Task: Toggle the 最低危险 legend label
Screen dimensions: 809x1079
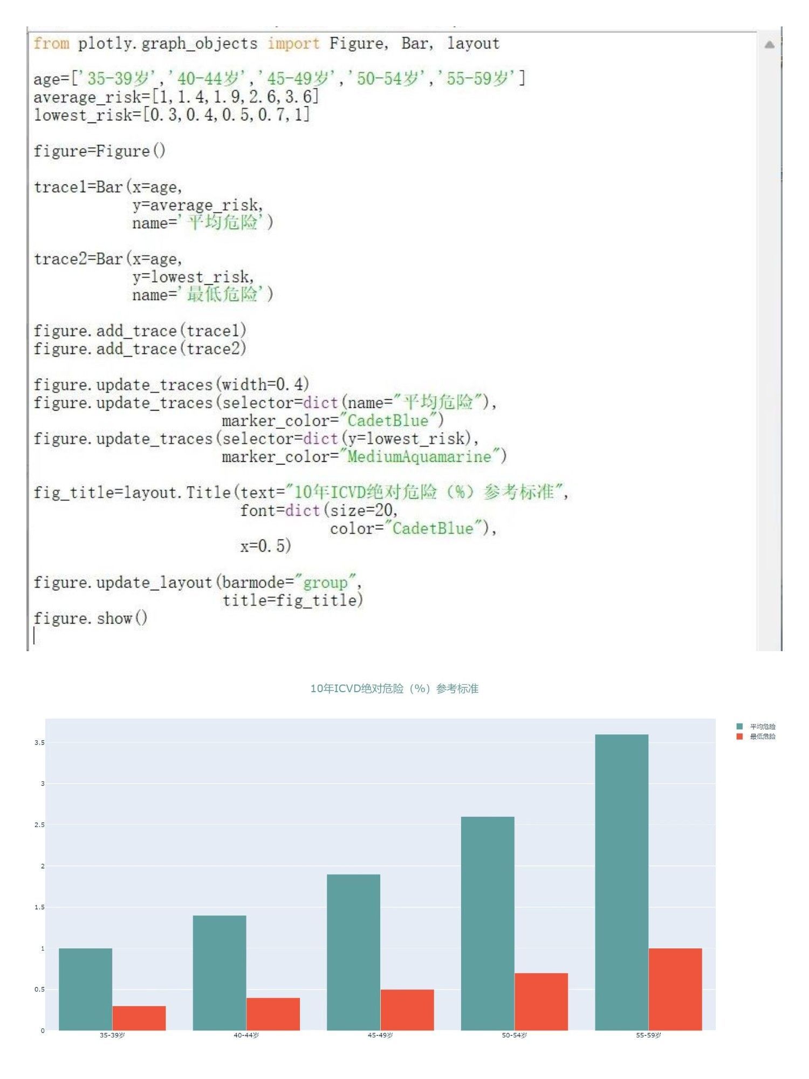Action: [762, 736]
